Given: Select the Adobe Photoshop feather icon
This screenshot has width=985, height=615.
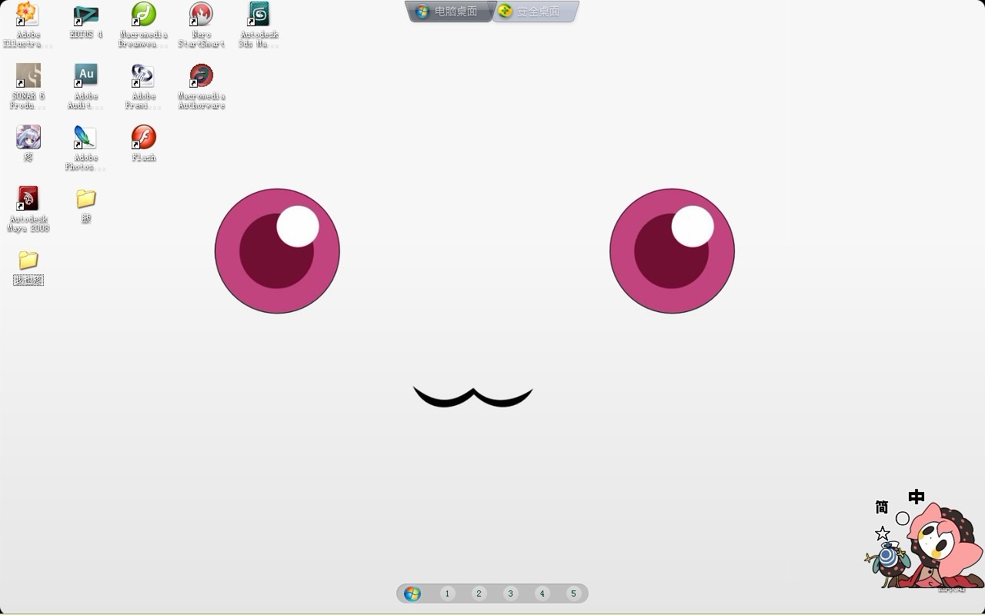Looking at the screenshot, I should (85, 138).
